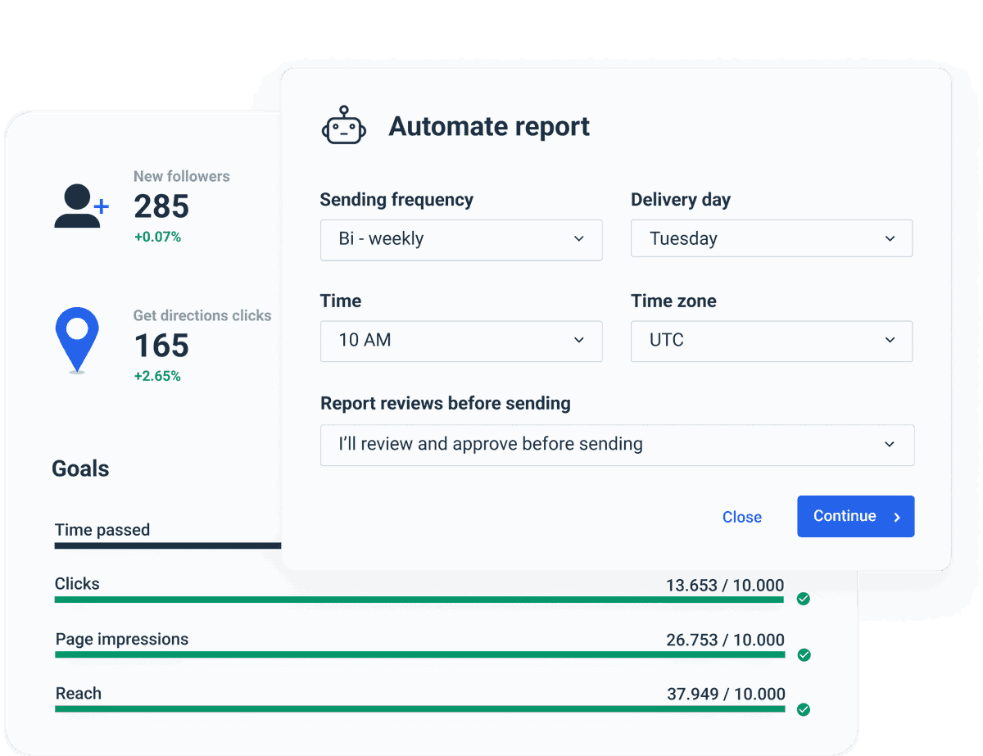The height and width of the screenshot is (756, 983).
Task: Click the checkmark badge for Reach goal
Action: [x=804, y=709]
